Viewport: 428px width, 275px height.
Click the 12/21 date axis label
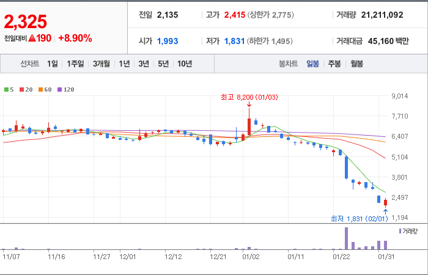218,257
